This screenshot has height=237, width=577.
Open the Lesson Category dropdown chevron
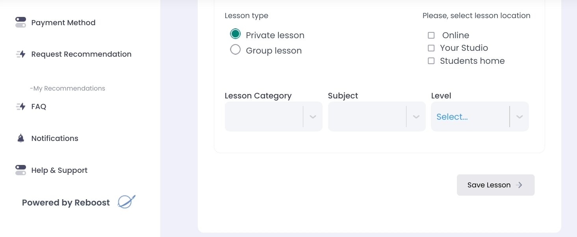tap(313, 117)
